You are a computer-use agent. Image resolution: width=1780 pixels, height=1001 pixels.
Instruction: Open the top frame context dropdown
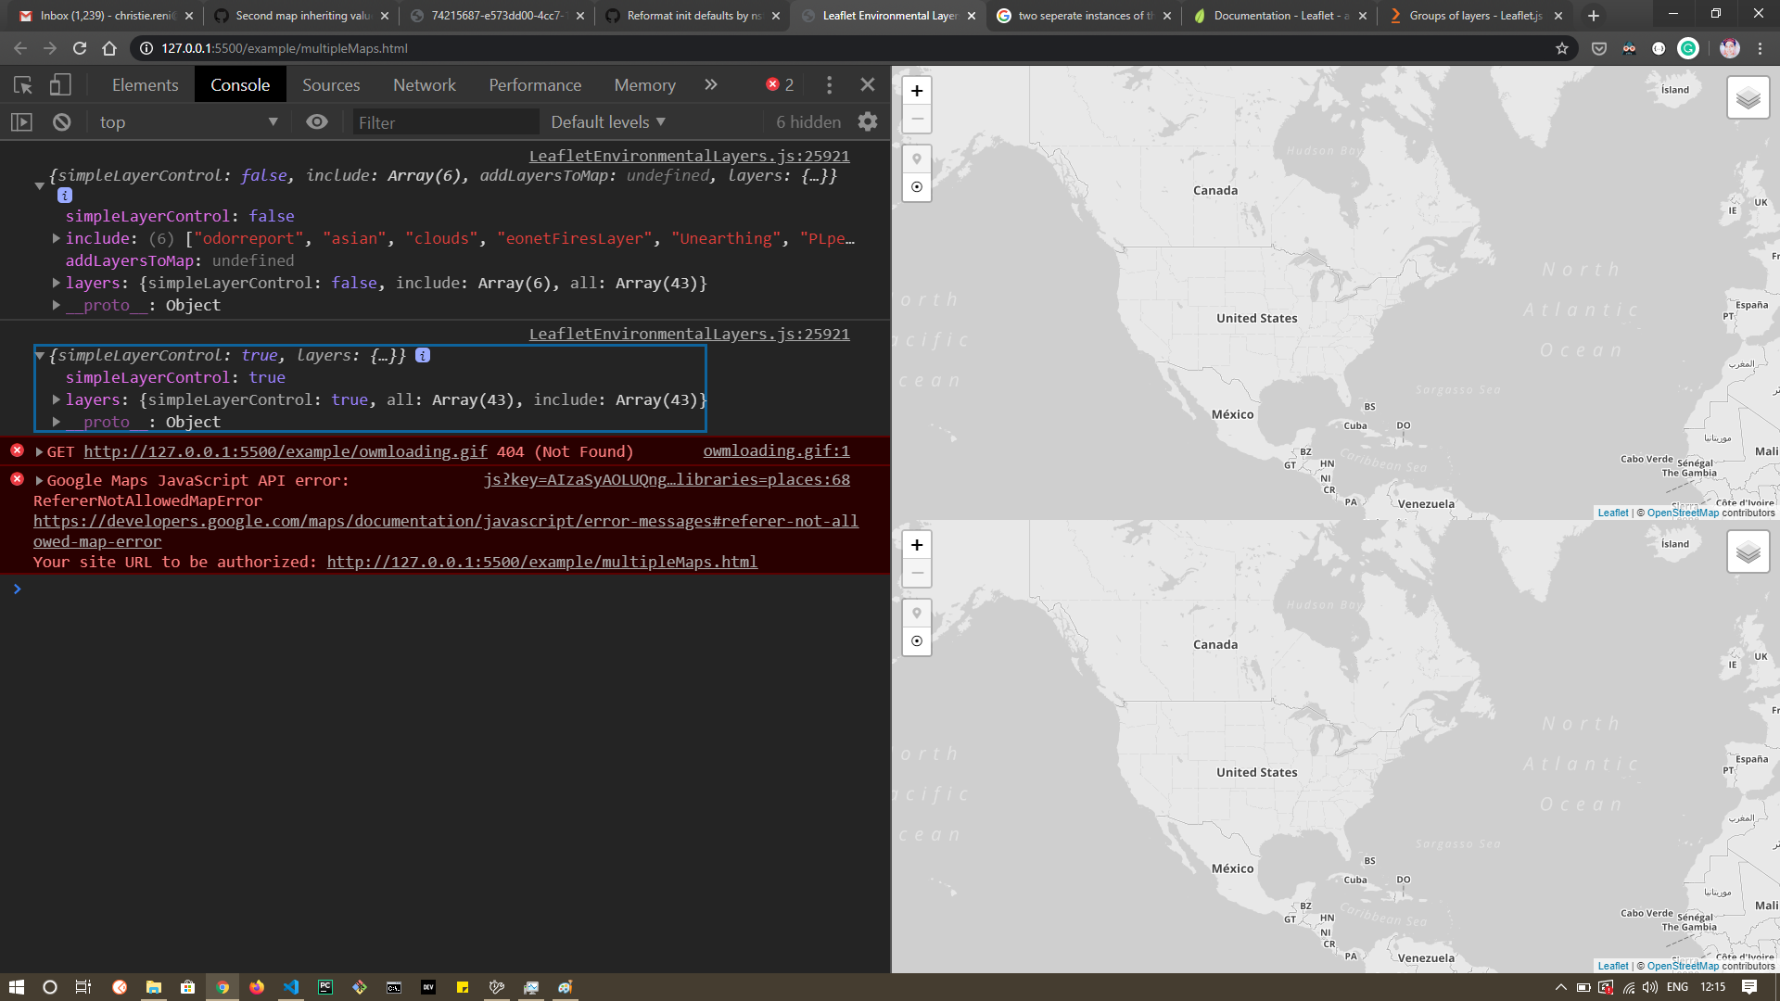coord(185,121)
